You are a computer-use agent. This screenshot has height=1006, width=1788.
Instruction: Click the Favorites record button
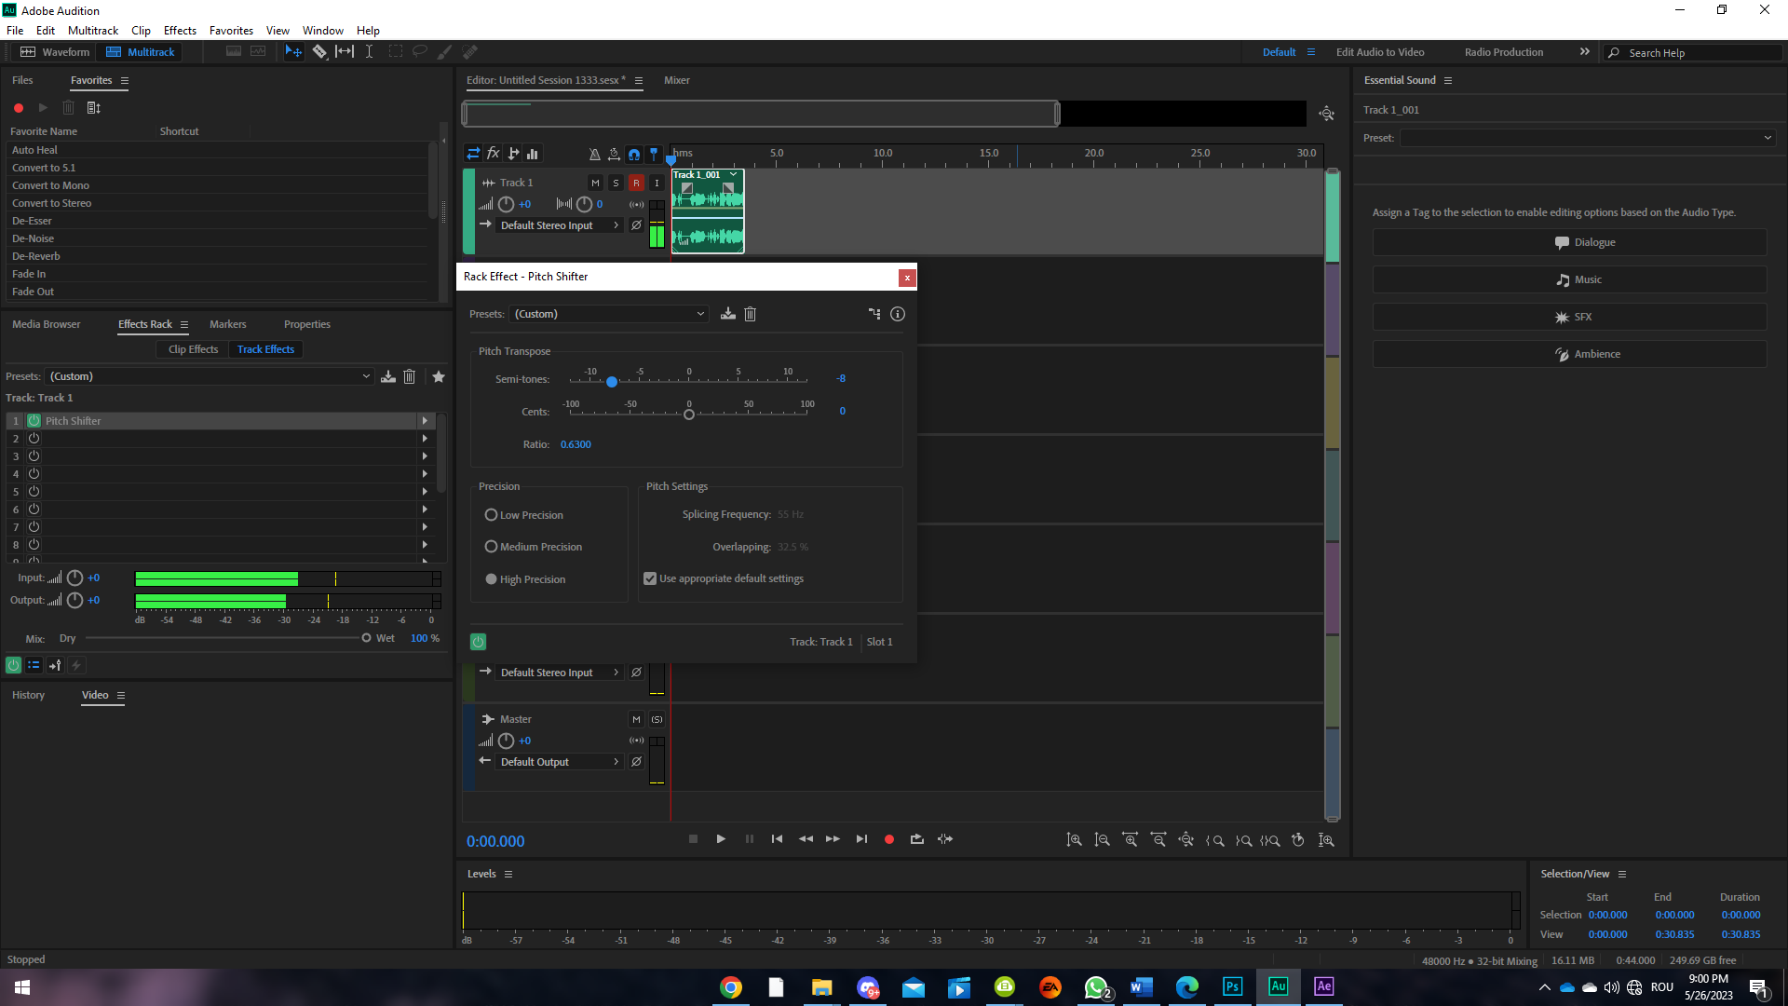click(x=19, y=108)
